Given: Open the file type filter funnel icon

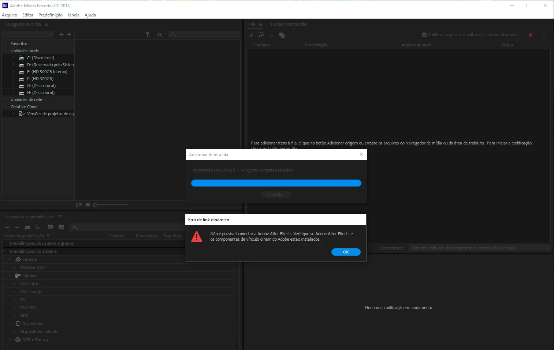Looking at the screenshot, I should [x=148, y=34].
